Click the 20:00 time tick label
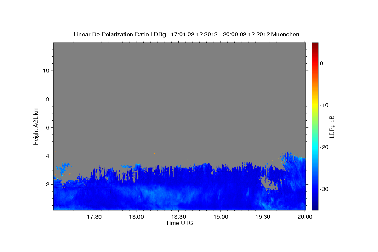 (x=305, y=217)
